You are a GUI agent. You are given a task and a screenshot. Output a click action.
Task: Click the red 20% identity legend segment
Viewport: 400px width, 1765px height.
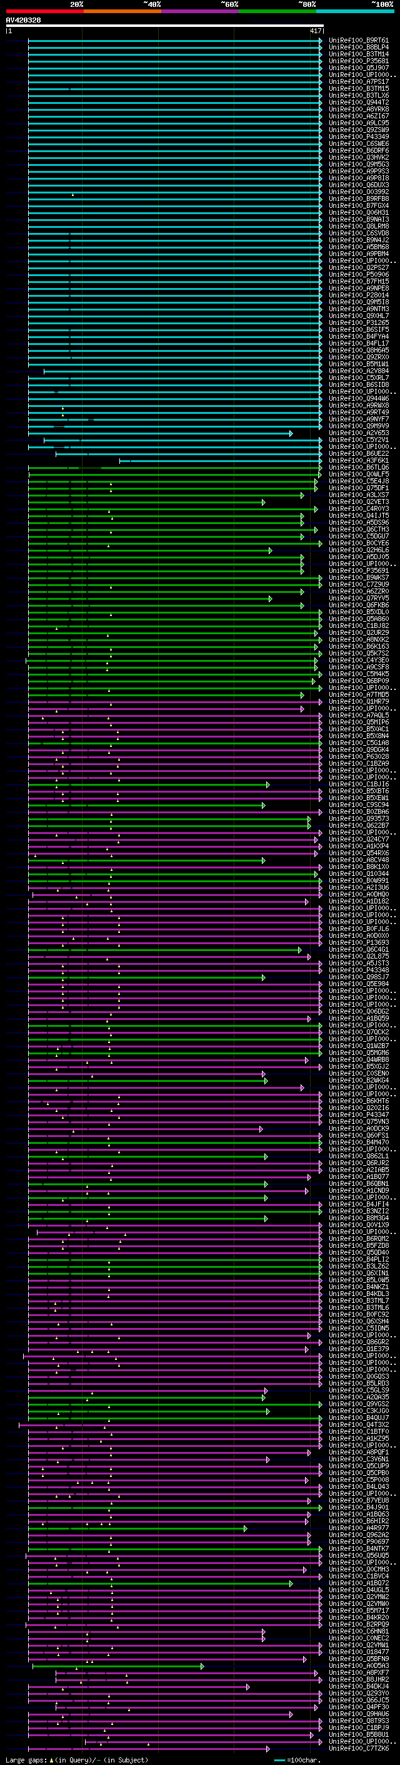point(44,11)
